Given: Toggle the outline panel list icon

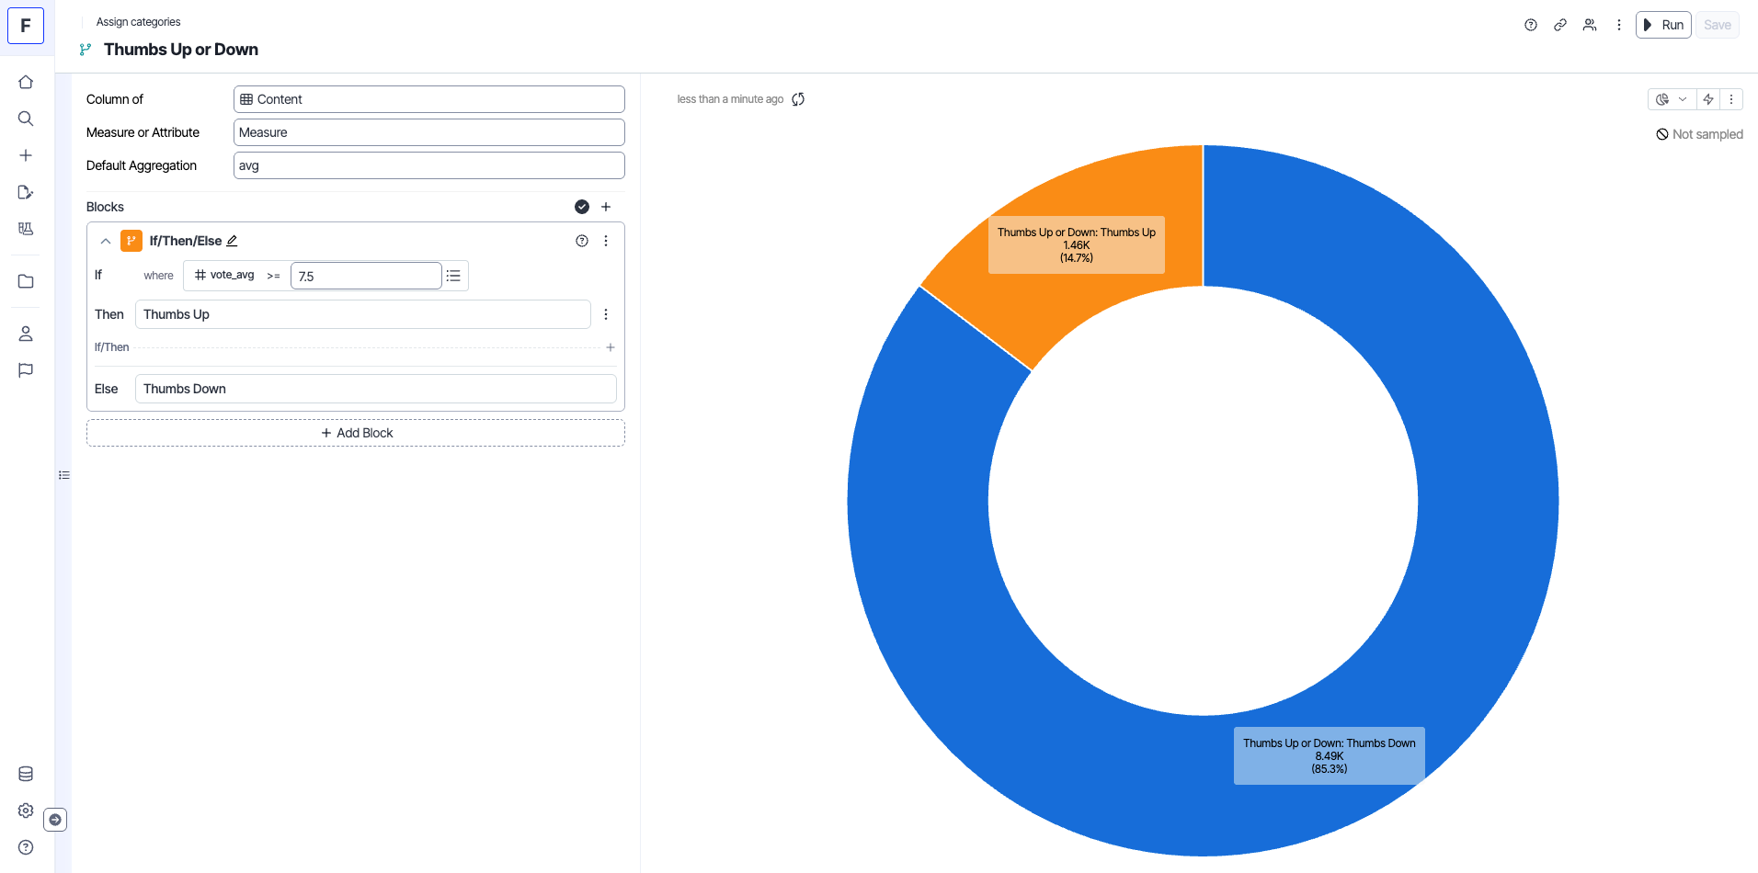Looking at the screenshot, I should (x=64, y=475).
